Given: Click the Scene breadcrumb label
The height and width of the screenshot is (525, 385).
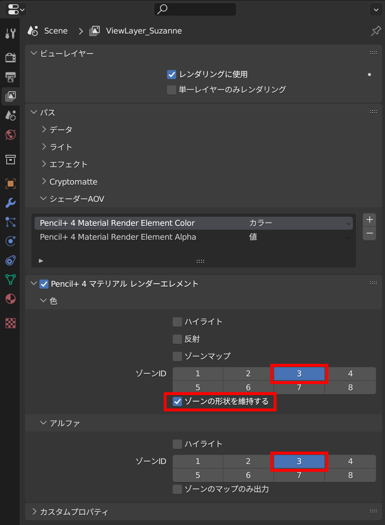Looking at the screenshot, I should (x=56, y=31).
